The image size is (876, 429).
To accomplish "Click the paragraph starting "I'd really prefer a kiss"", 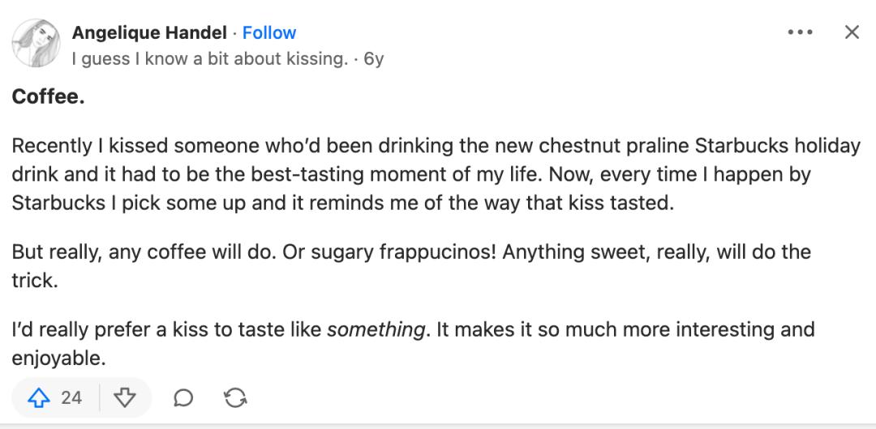I will pos(412,342).
